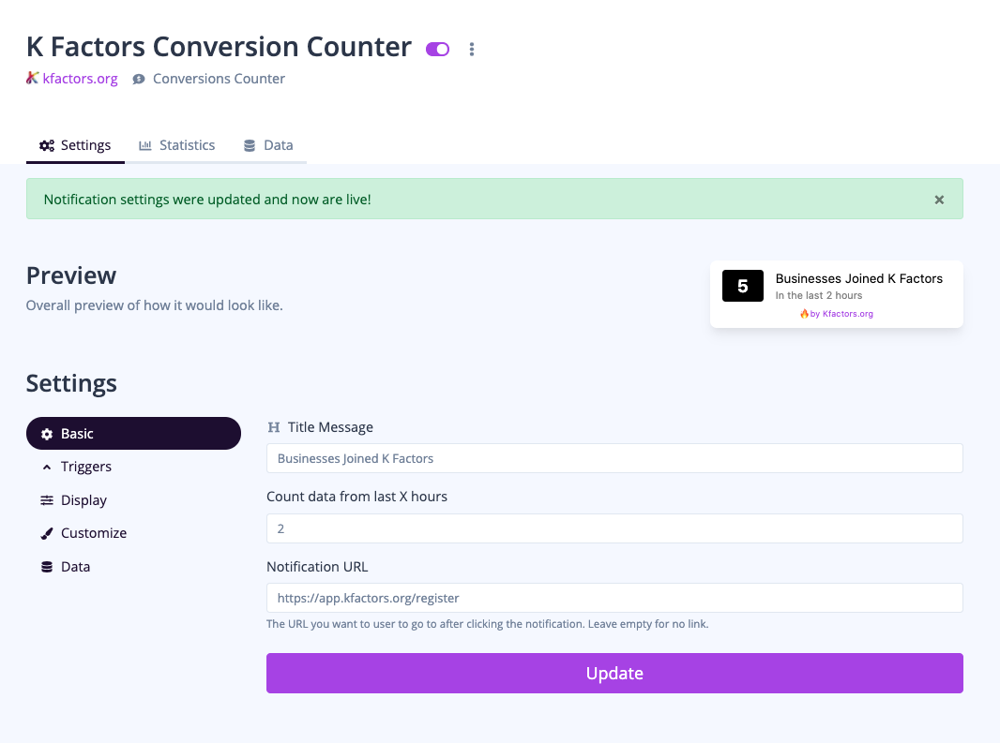
Task: Click the 'K Factors Conversion Counter' page title
Action: tap(219, 47)
